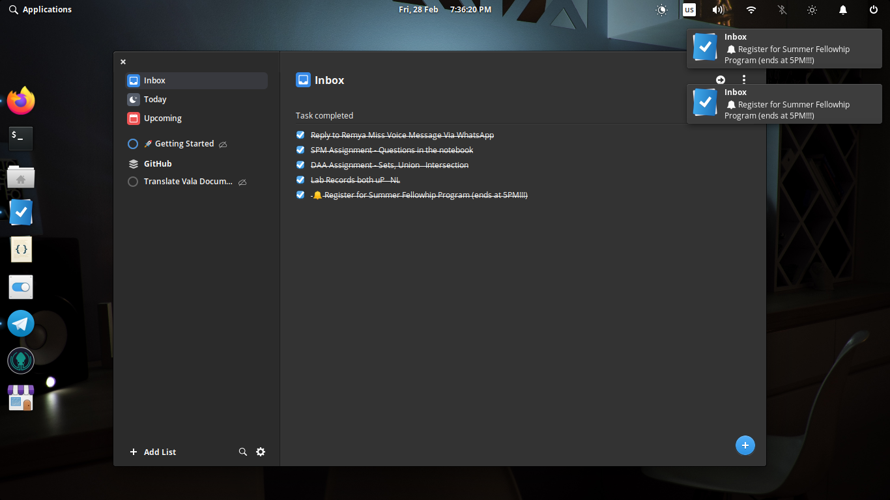This screenshot has height=500, width=890.
Task: Open the date and time panel
Action: point(445,10)
